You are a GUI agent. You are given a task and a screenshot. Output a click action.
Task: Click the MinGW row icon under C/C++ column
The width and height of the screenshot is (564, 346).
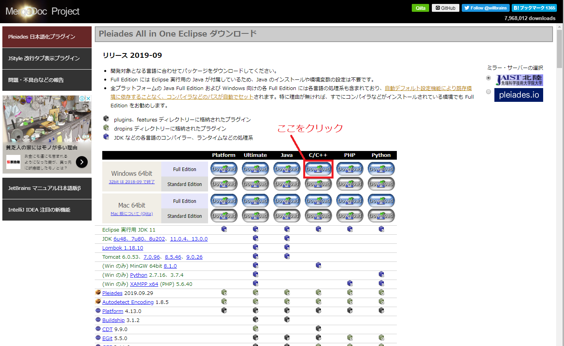point(318,265)
